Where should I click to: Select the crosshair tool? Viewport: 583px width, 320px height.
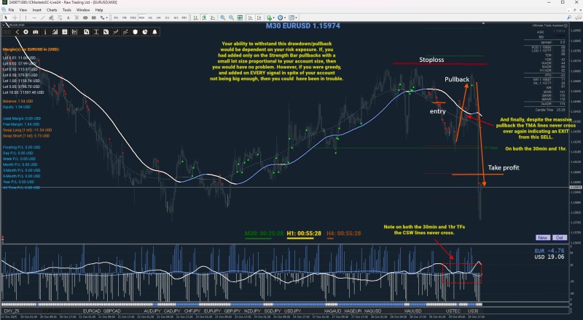click(x=15, y=17)
